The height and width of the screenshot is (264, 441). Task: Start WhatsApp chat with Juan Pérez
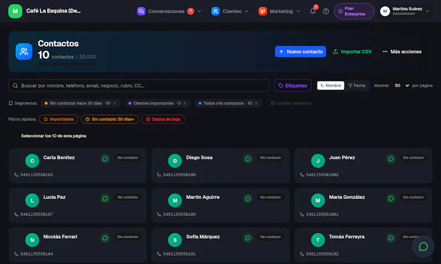[391, 159]
